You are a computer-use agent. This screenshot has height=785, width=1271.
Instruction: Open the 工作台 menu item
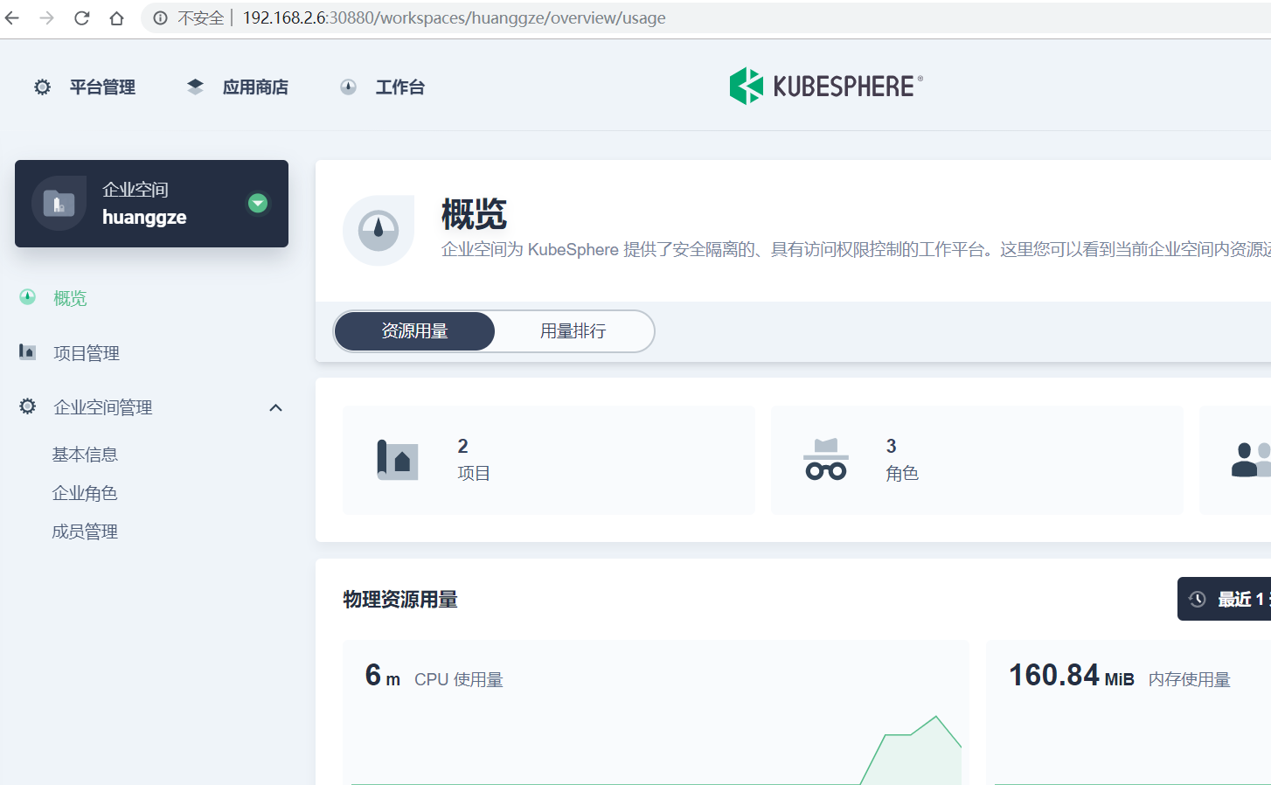pos(400,87)
